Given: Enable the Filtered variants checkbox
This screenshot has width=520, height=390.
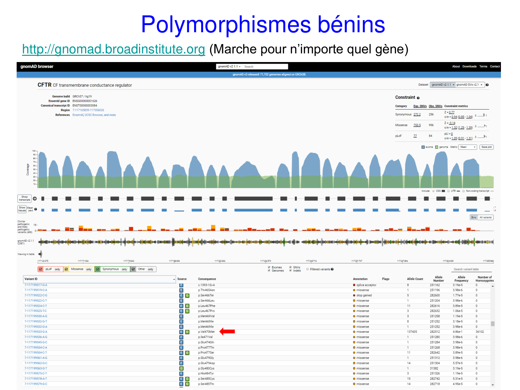Looking at the screenshot, I should 307,269.
